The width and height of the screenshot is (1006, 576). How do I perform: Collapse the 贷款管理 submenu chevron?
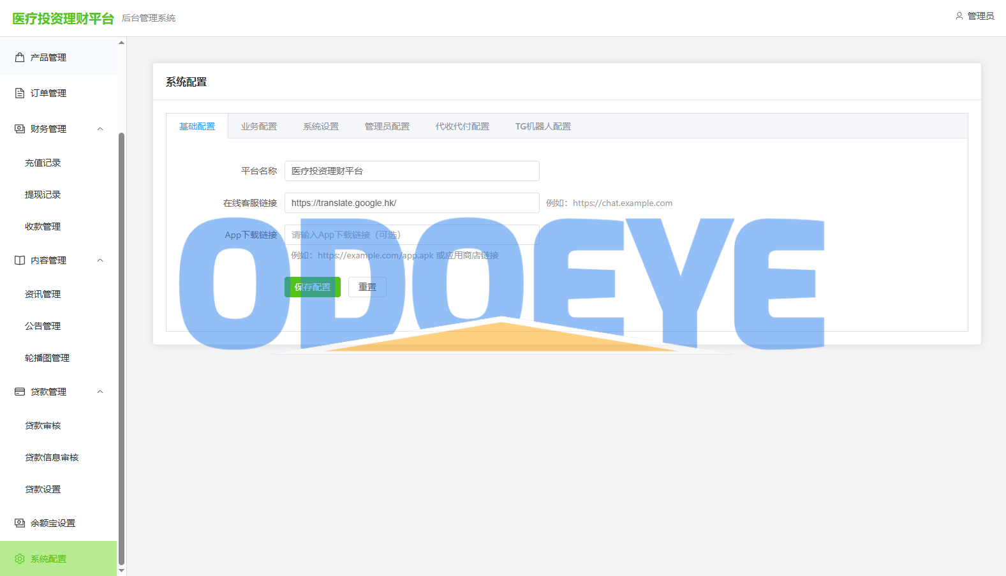tap(100, 392)
